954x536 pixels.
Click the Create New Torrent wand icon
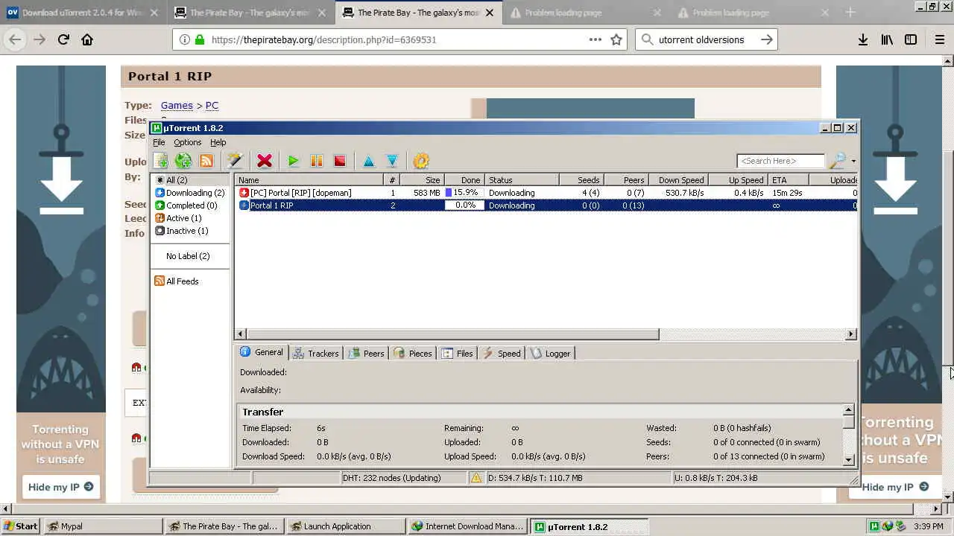click(x=235, y=161)
